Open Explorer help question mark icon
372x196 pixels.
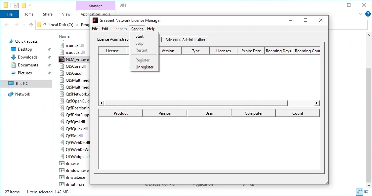click(x=368, y=14)
